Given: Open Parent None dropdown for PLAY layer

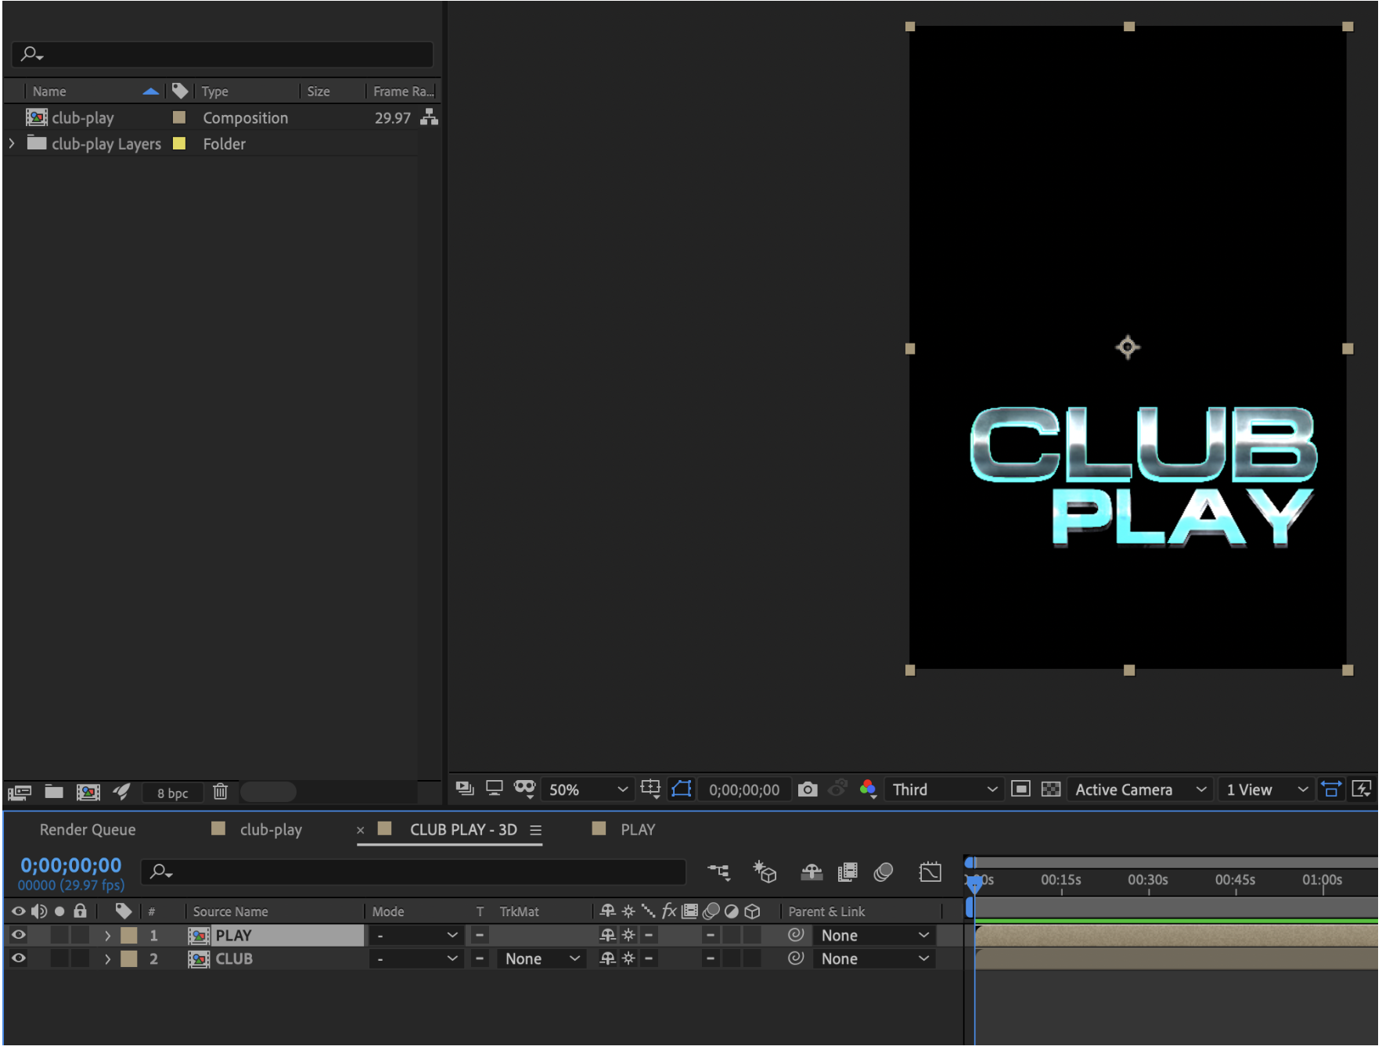Looking at the screenshot, I should [874, 935].
